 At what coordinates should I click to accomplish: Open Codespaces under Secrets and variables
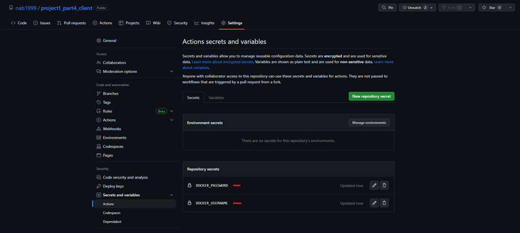click(x=111, y=213)
